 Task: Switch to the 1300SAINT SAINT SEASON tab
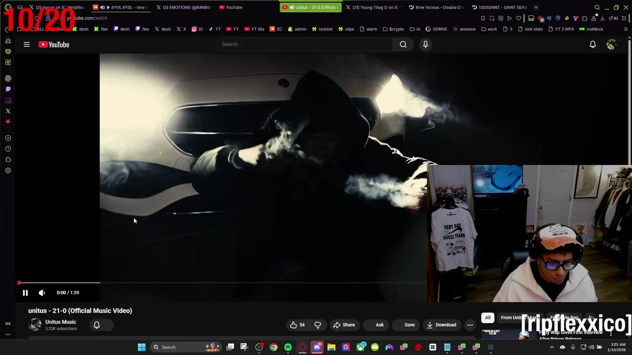tap(499, 7)
